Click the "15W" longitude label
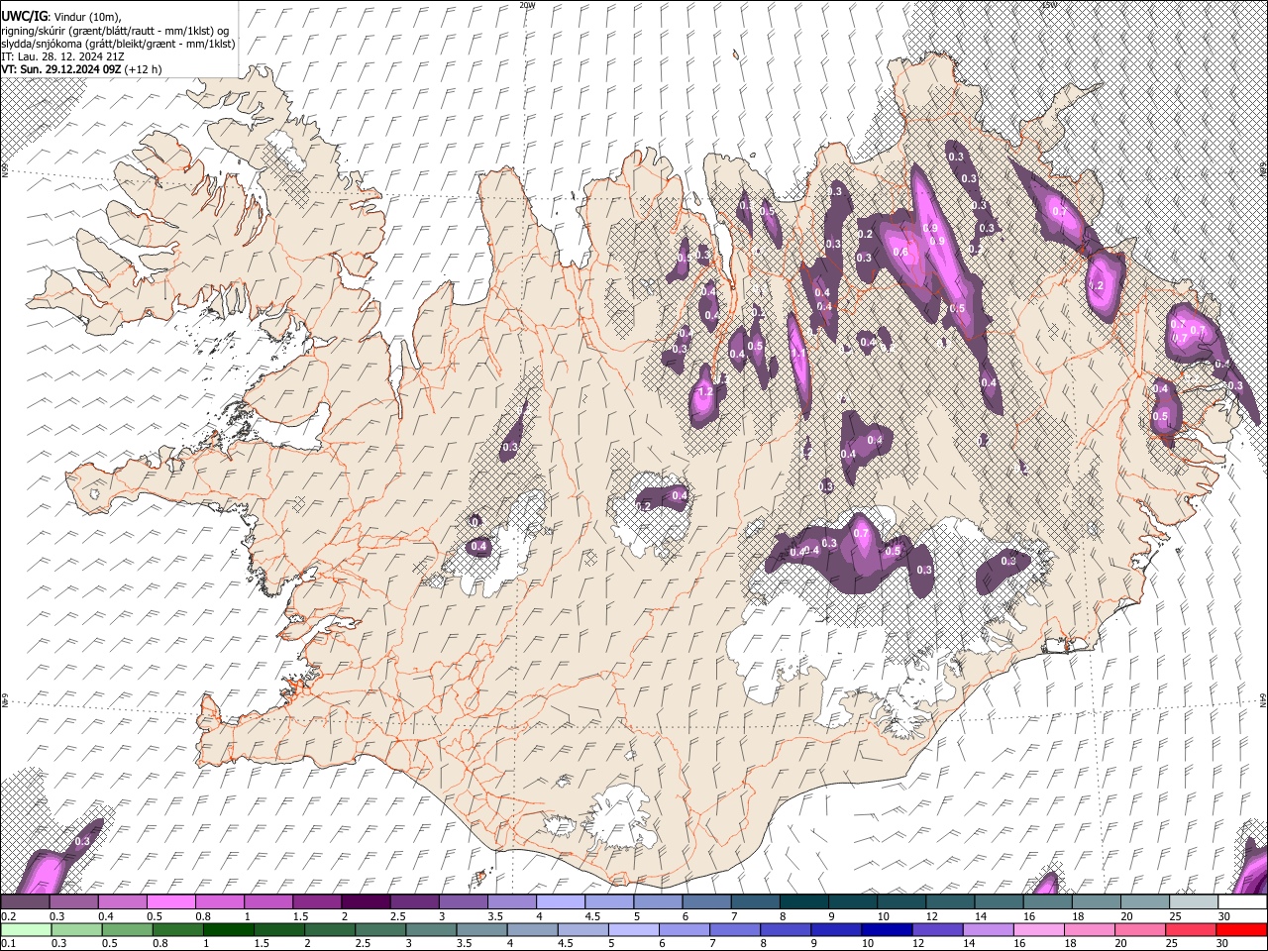 [x=1048, y=5]
